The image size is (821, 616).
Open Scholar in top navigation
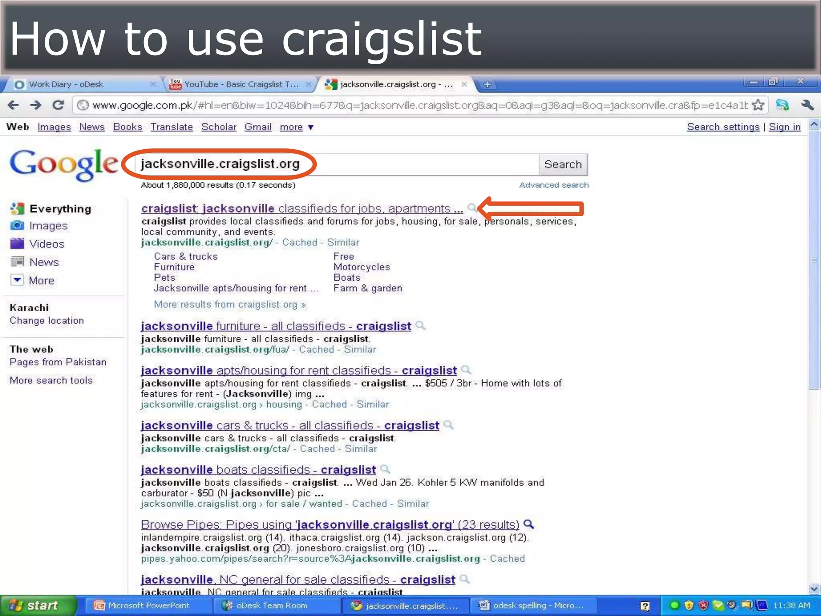coord(219,127)
